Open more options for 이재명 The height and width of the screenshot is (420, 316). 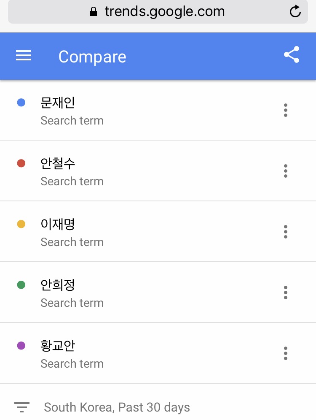pos(286,232)
